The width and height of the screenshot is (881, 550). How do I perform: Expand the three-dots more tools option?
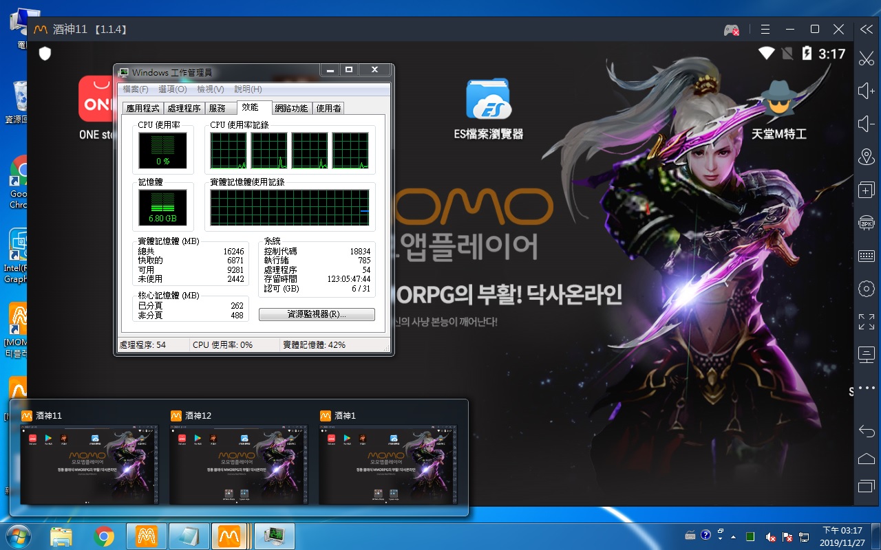coord(866,387)
